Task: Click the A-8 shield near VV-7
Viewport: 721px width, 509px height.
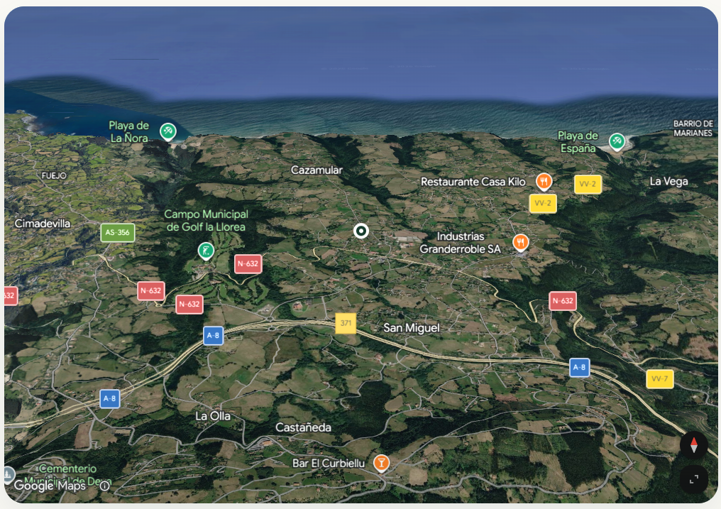Action: click(579, 368)
